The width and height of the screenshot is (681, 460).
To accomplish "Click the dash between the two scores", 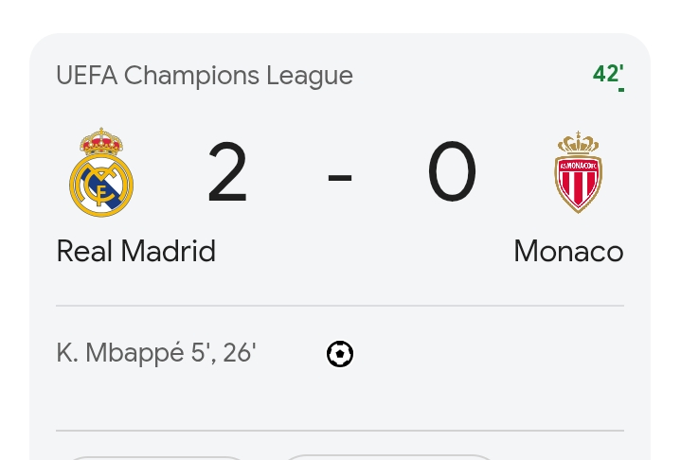I will (340, 176).
